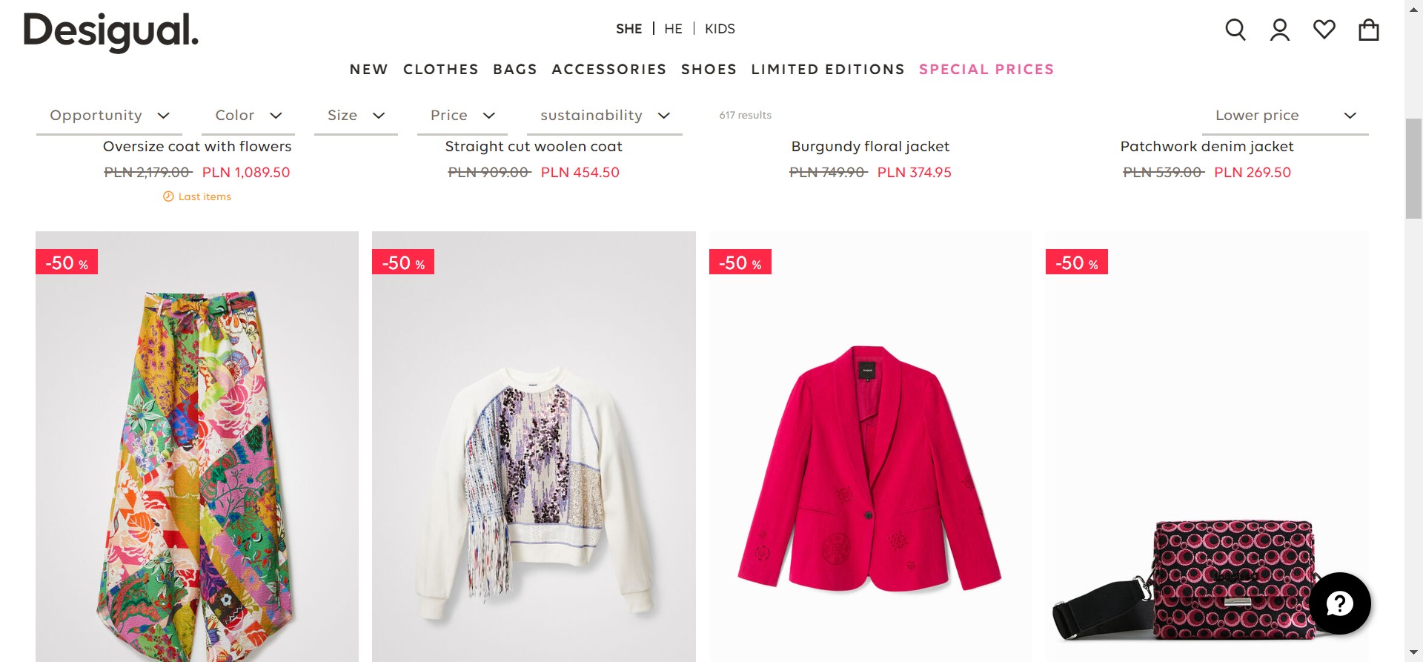Open the CLOTHES menu
The height and width of the screenshot is (662, 1423).
click(x=441, y=70)
